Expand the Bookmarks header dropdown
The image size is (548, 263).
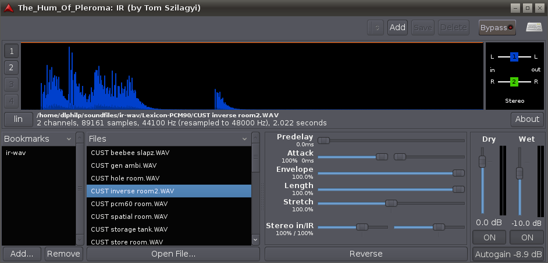69,139
